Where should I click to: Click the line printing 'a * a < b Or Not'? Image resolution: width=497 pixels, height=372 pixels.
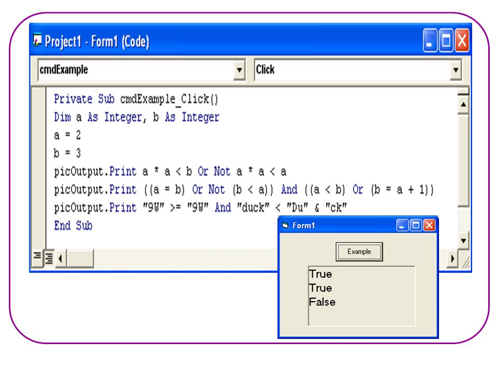170,172
